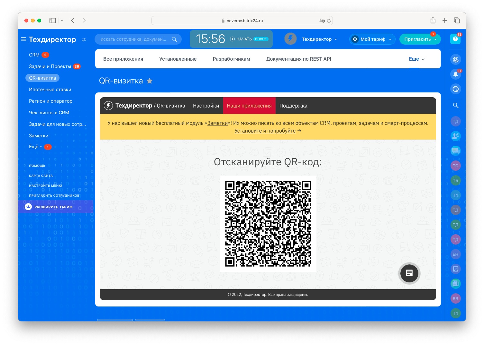Click the КАРТА САЙТА link
484x345 pixels.
[x=41, y=176]
